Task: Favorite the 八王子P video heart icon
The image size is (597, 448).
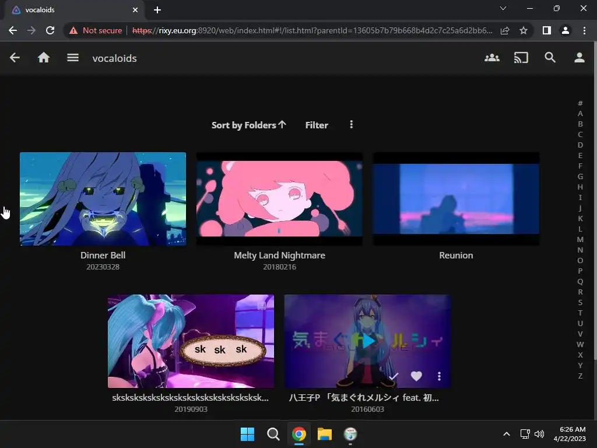Action: (416, 376)
